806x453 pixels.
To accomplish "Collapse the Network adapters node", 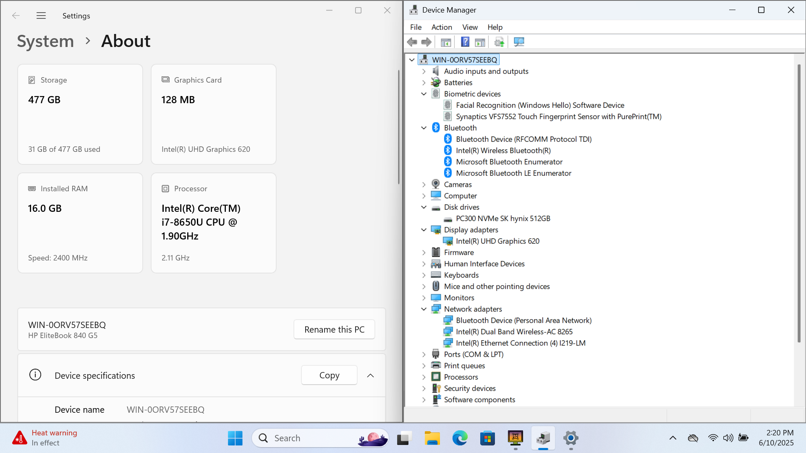I will pos(424,309).
